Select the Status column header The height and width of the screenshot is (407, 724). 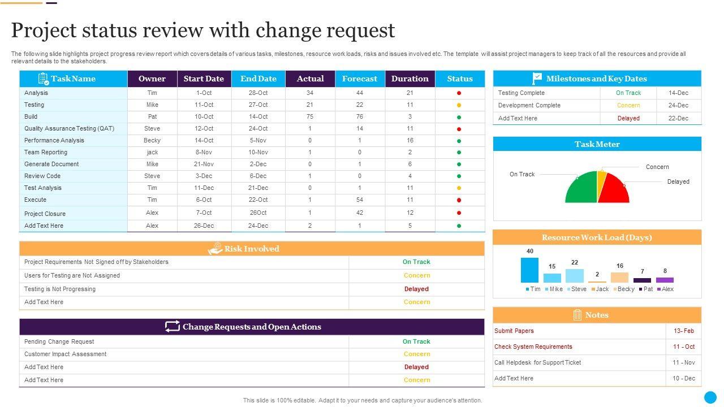[460, 79]
